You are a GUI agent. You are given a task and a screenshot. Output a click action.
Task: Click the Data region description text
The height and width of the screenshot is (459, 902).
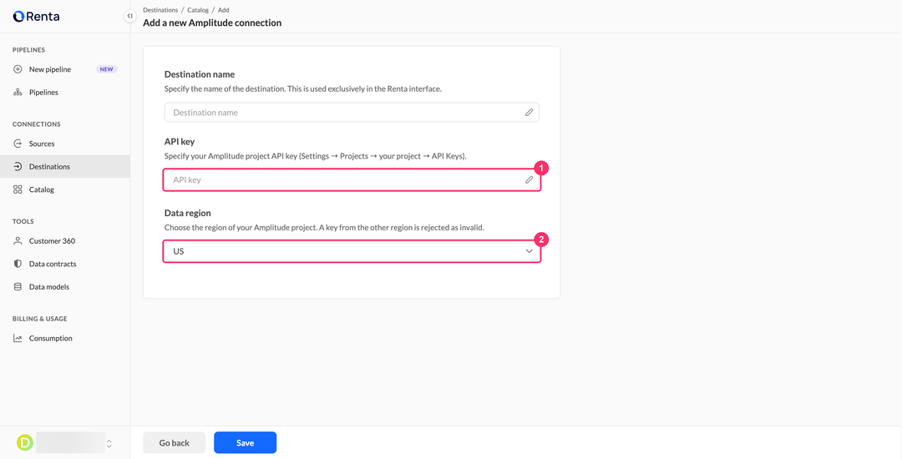click(x=324, y=228)
